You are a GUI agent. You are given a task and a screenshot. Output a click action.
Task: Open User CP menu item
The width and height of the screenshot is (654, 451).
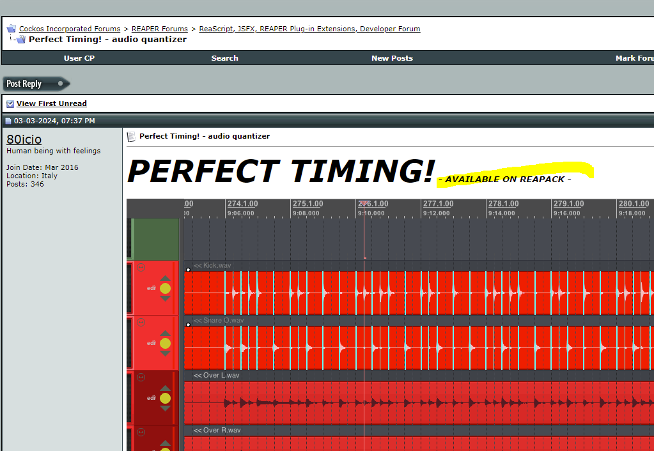[x=79, y=58]
